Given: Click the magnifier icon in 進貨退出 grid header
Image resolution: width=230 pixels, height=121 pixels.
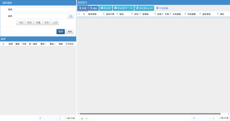Looking at the screenshot, I should [x=84, y=14].
